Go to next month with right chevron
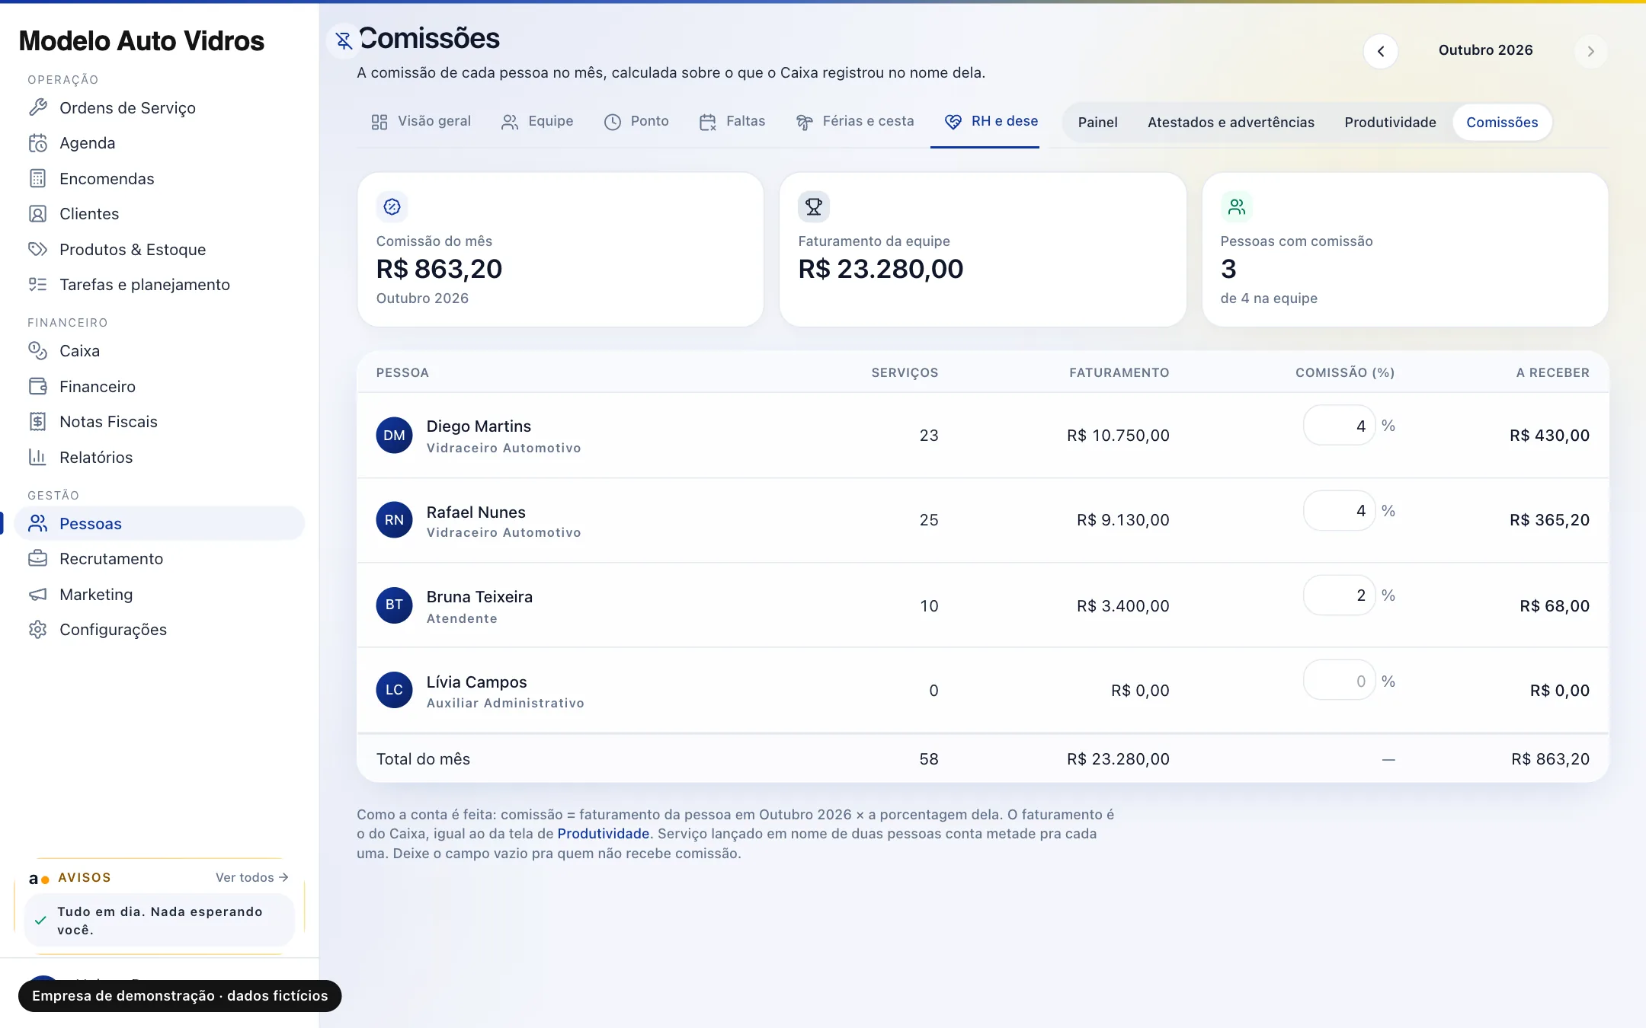Viewport: 1646px width, 1028px height. pos(1590,51)
